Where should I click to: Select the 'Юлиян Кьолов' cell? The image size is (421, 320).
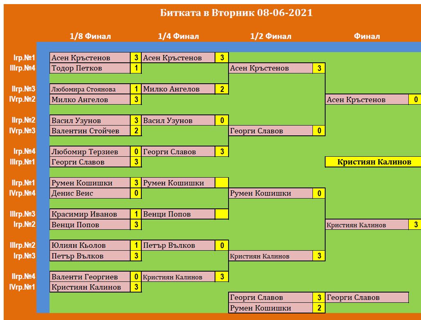point(90,245)
